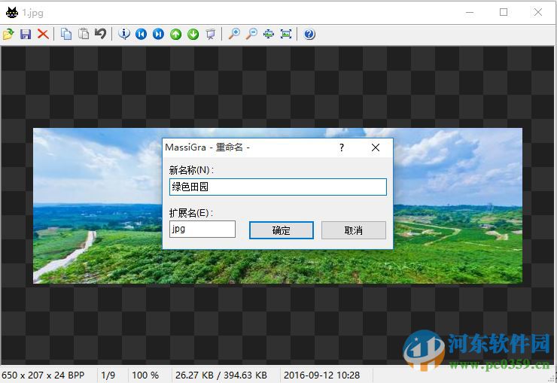
Task: Click the 1/9 image counter in status bar
Action: pos(108,375)
